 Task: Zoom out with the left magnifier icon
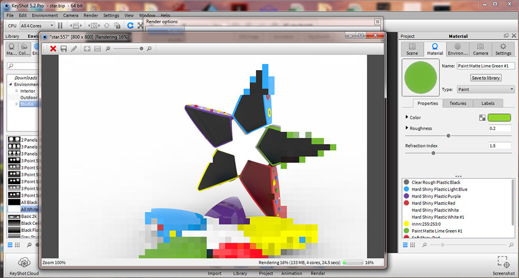click(x=108, y=48)
